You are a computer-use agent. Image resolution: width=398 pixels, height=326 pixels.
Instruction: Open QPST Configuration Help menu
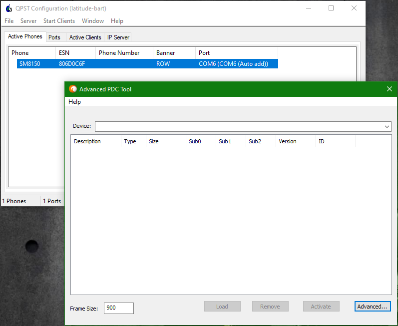coord(117,21)
